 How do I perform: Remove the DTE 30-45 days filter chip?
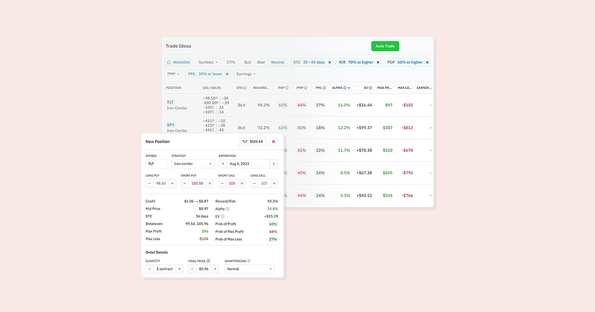329,62
